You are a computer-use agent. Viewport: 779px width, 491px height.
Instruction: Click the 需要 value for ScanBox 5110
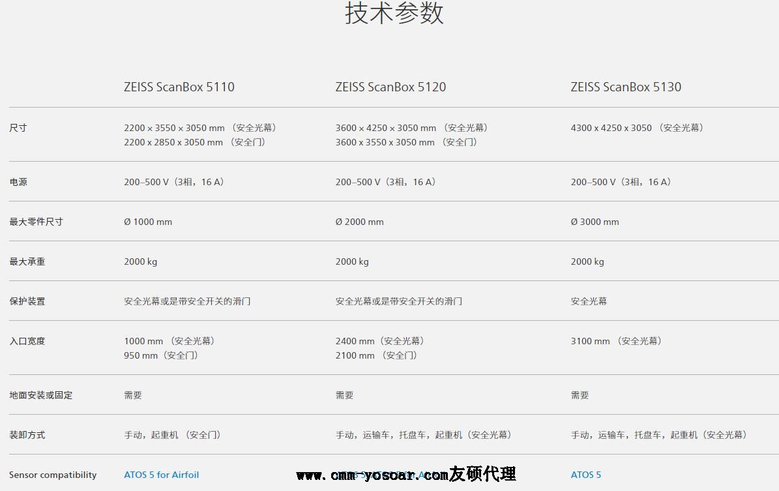132,395
